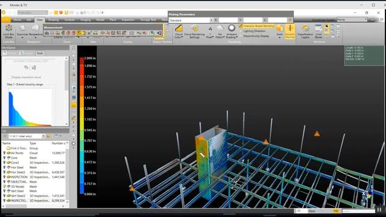This screenshot has width=386, height=217.
Task: Toggle Discontinuity Display option
Action: 254,36
